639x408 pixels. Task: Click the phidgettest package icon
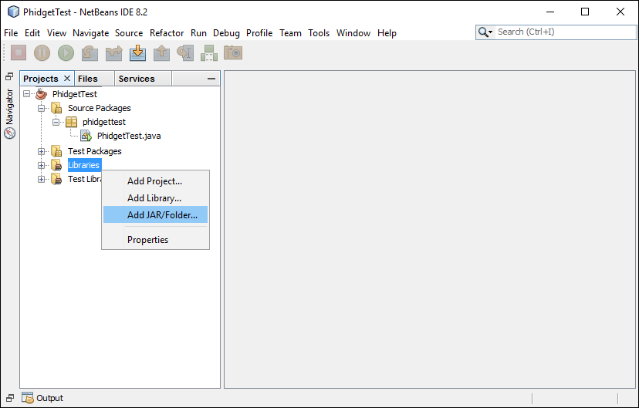[71, 122]
